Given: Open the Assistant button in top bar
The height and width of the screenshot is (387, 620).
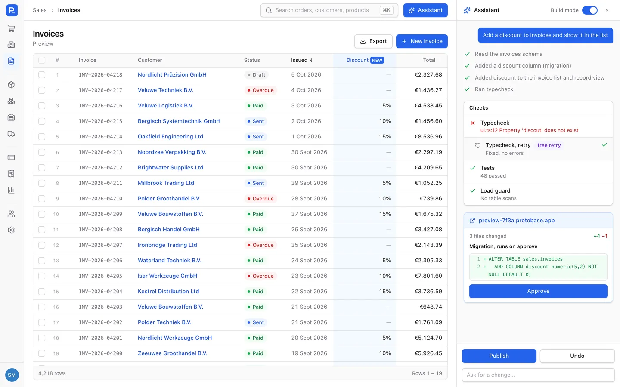Looking at the screenshot, I should click(x=425, y=10).
